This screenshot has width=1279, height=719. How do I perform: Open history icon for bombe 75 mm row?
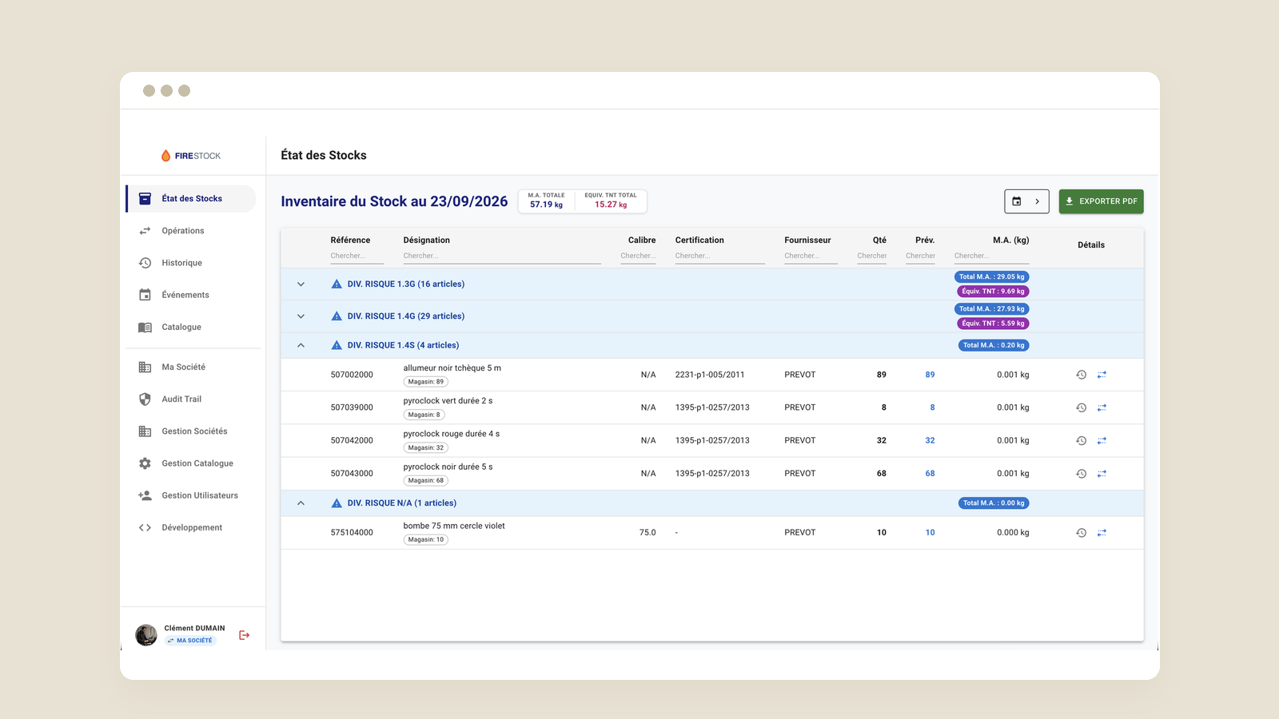(1081, 533)
